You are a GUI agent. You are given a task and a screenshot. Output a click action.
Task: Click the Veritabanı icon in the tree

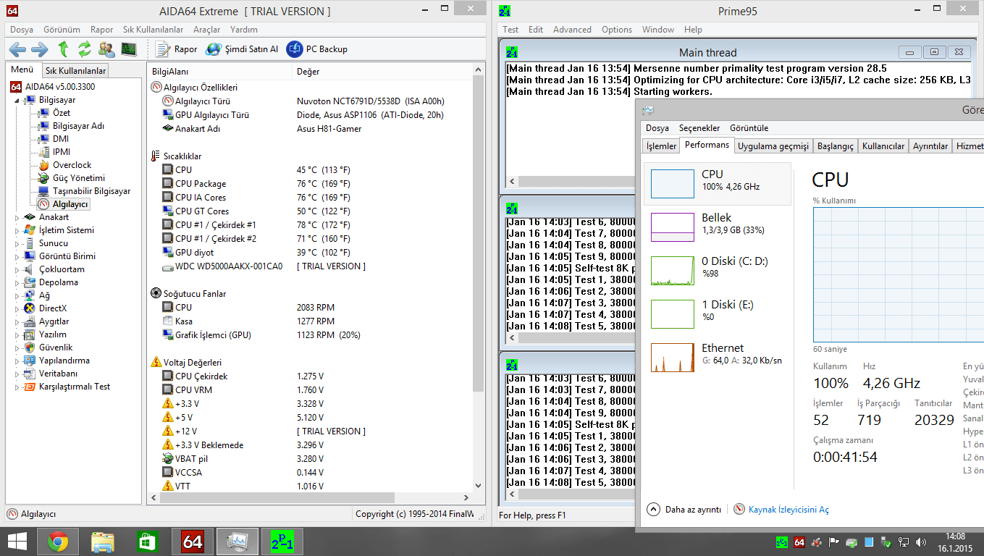(30, 374)
